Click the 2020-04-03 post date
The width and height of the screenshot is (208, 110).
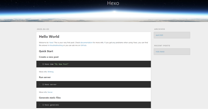pyautogui.click(x=43, y=29)
